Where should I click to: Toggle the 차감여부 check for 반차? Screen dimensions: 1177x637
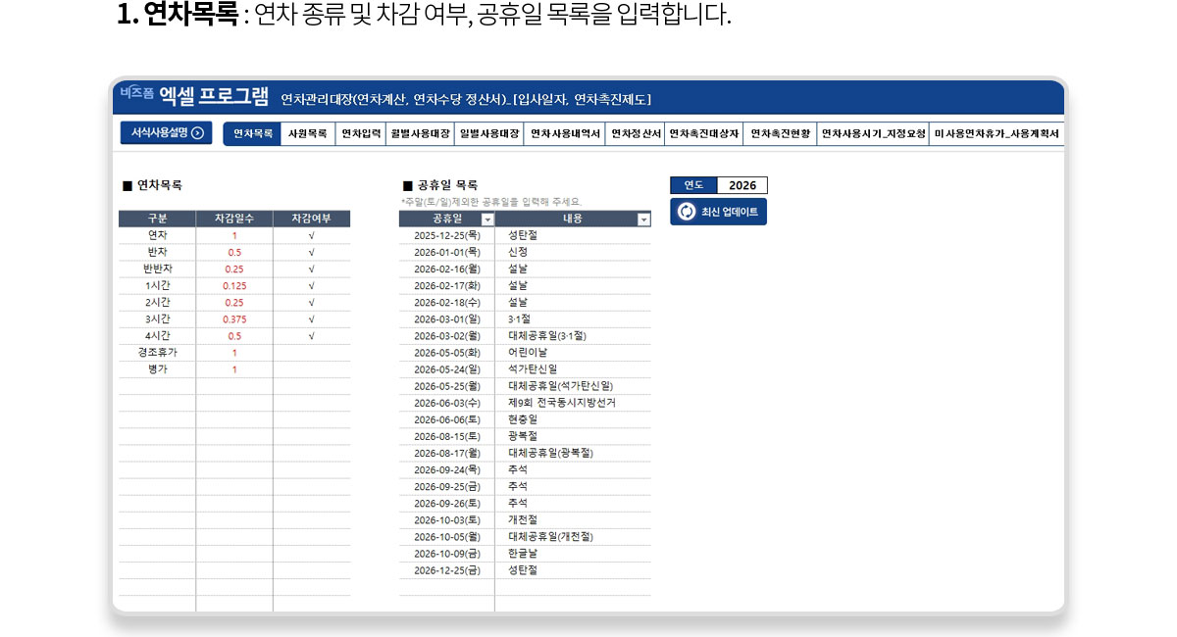point(311,253)
